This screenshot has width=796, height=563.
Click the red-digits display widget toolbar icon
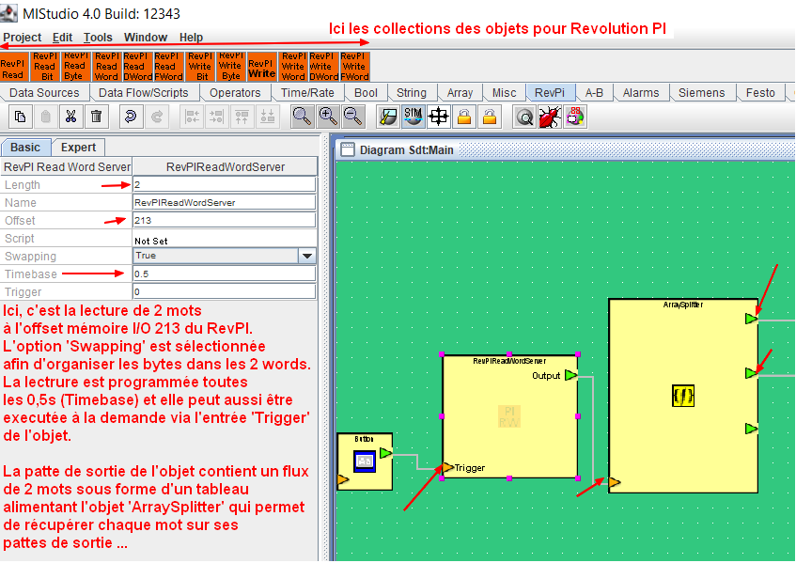575,117
